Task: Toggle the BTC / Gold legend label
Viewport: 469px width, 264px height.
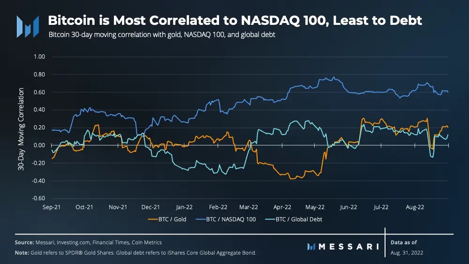Action: click(x=172, y=219)
